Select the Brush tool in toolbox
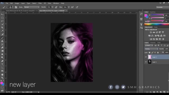The height and width of the screenshot is (95, 169). pyautogui.click(x=2, y=38)
